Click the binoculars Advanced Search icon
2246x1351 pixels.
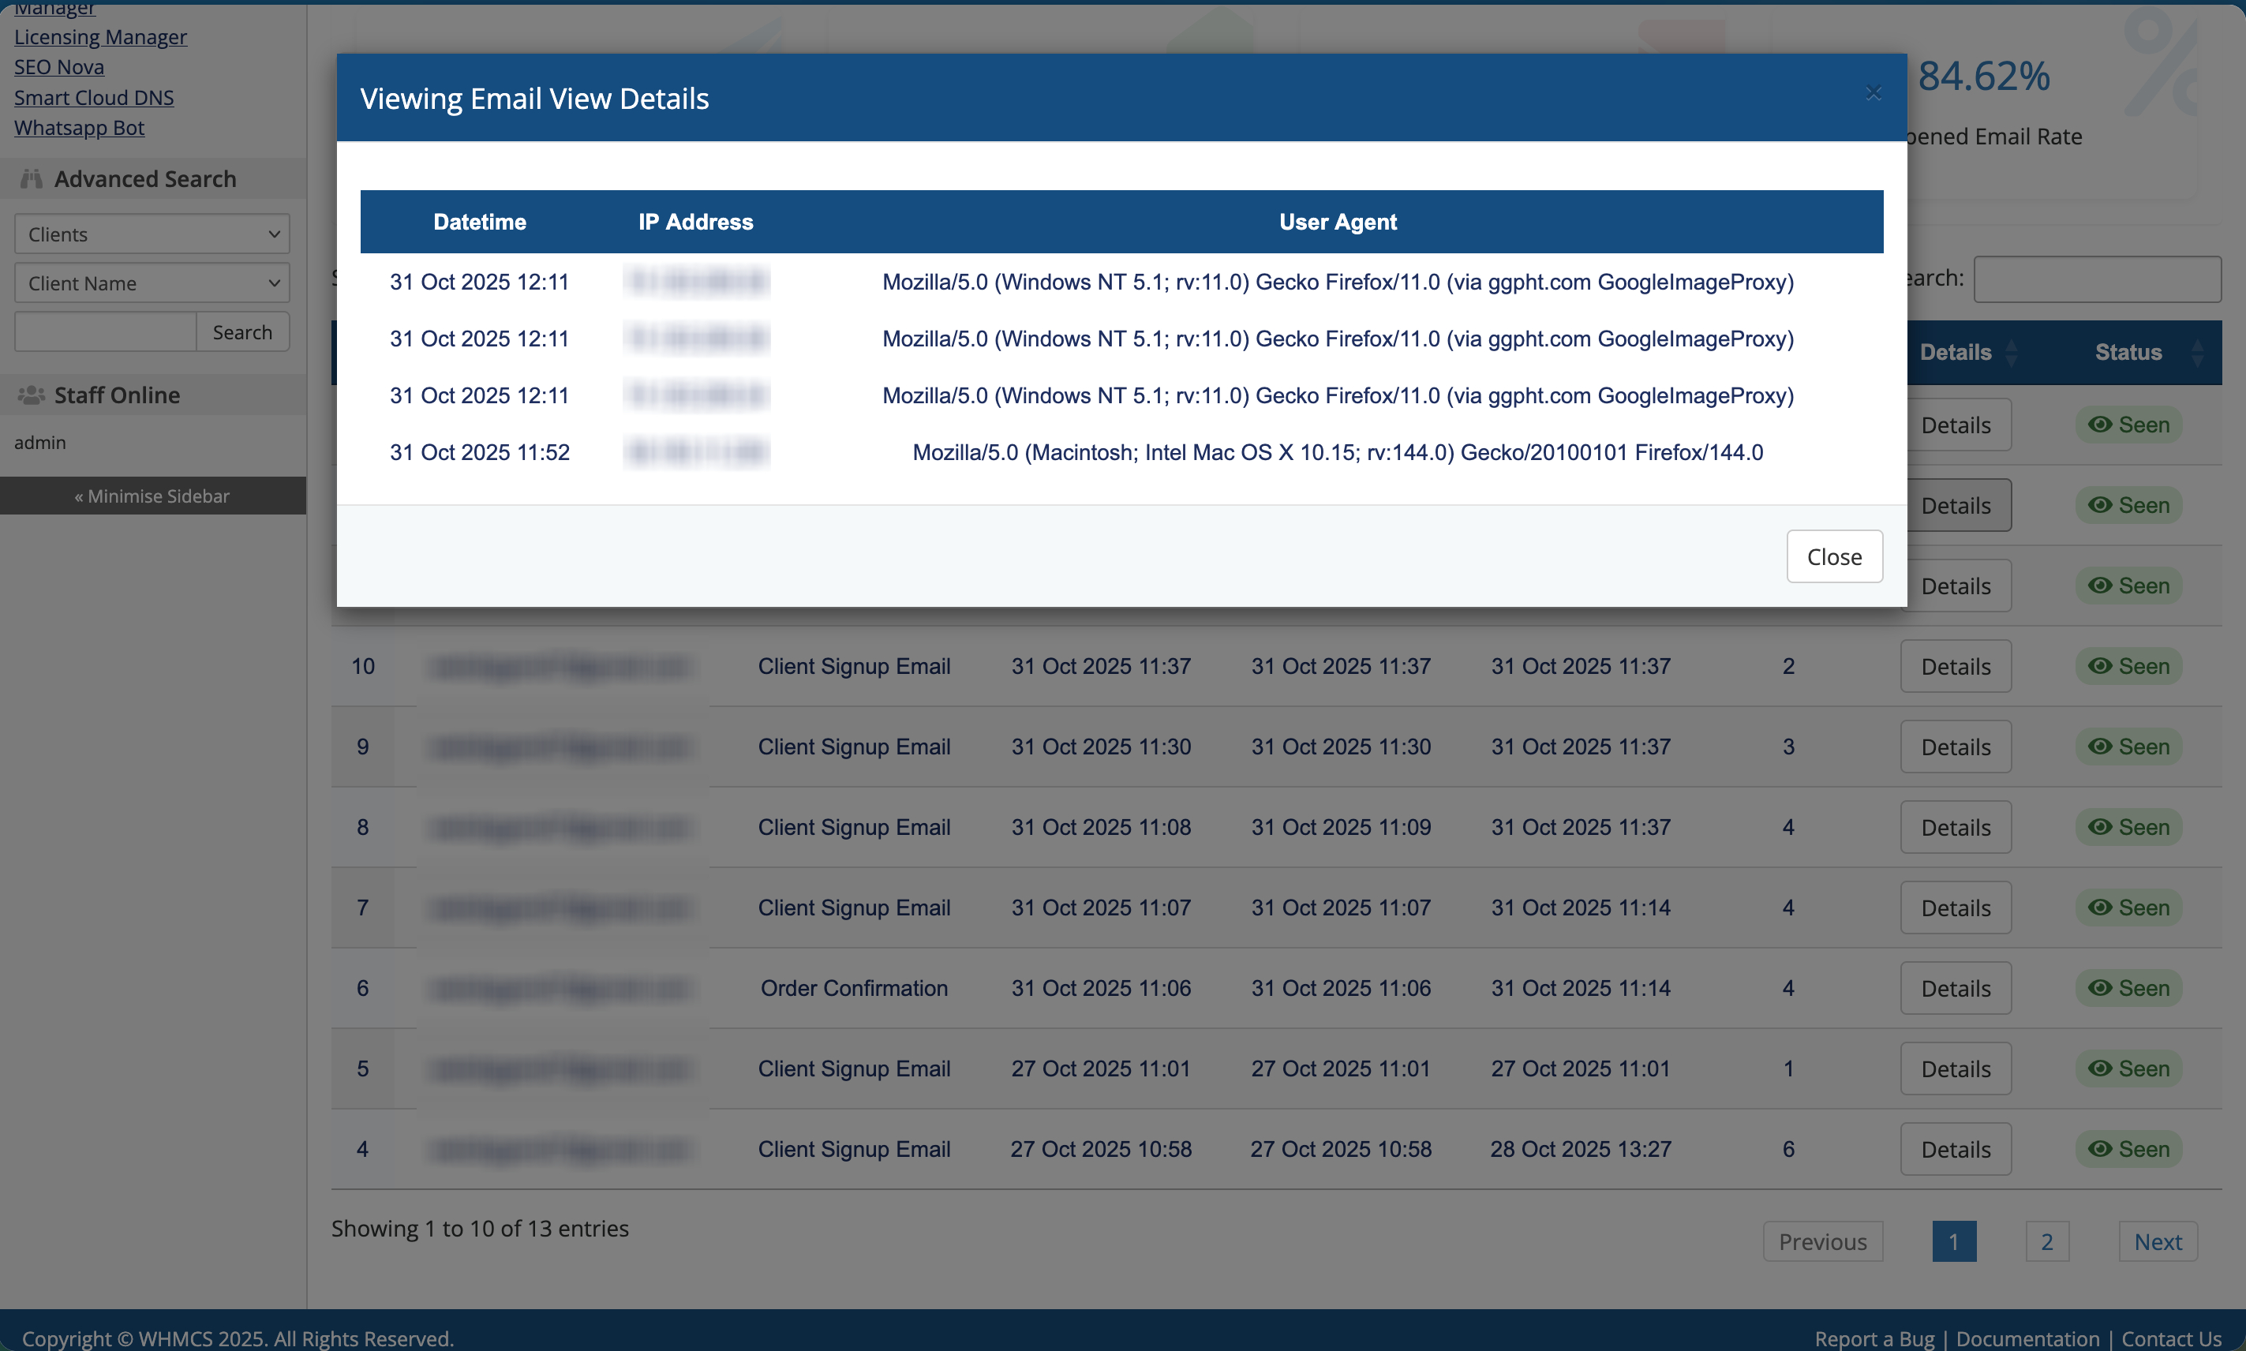[x=32, y=178]
